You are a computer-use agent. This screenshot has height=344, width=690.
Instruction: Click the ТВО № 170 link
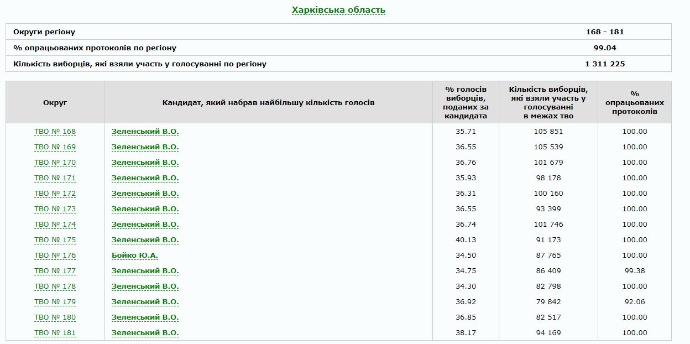pos(55,163)
